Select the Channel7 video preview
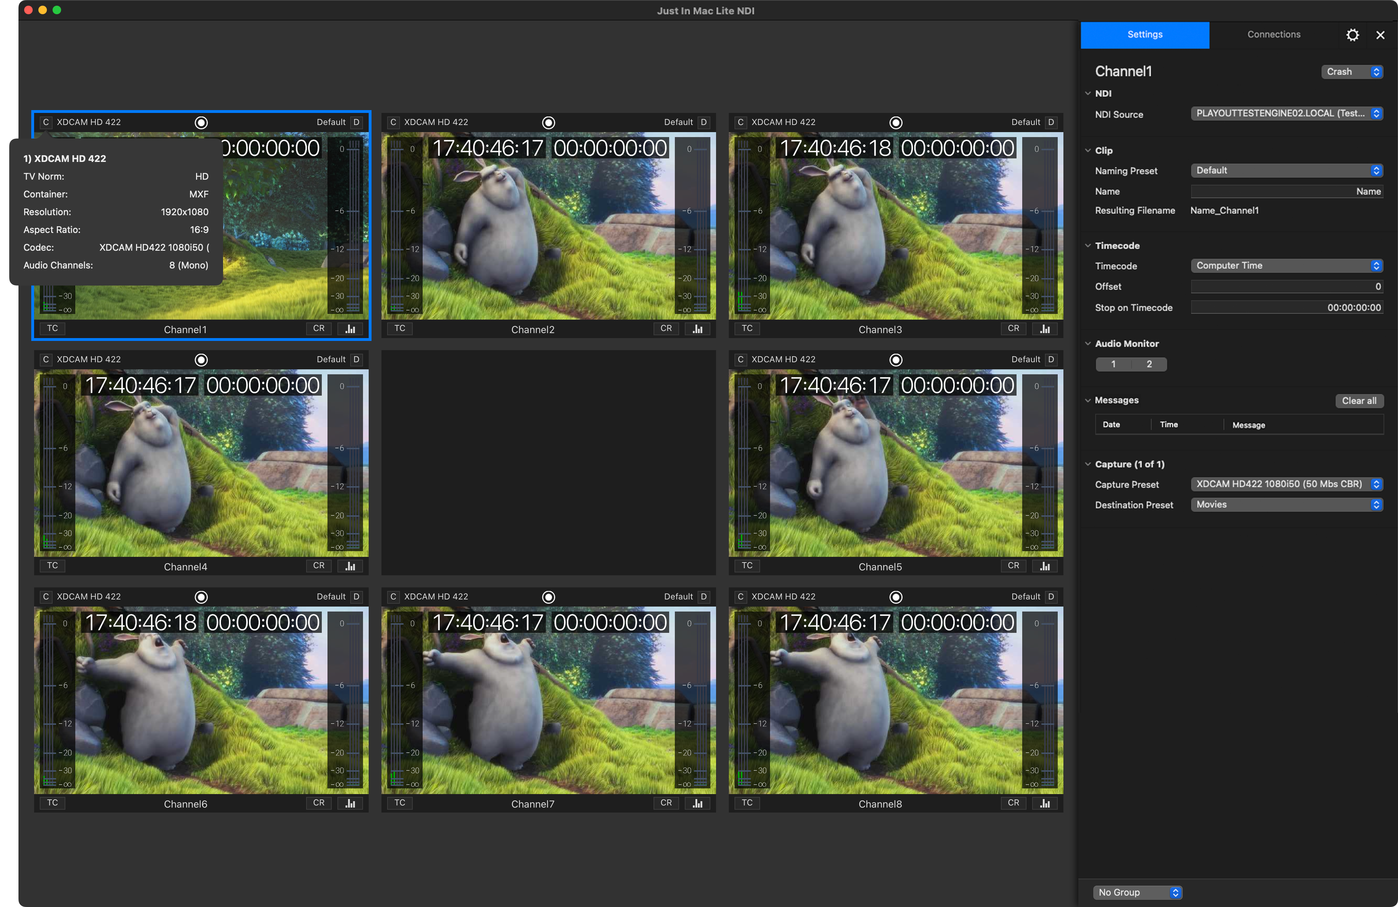Screen dimensions: 1398x907 (548, 701)
